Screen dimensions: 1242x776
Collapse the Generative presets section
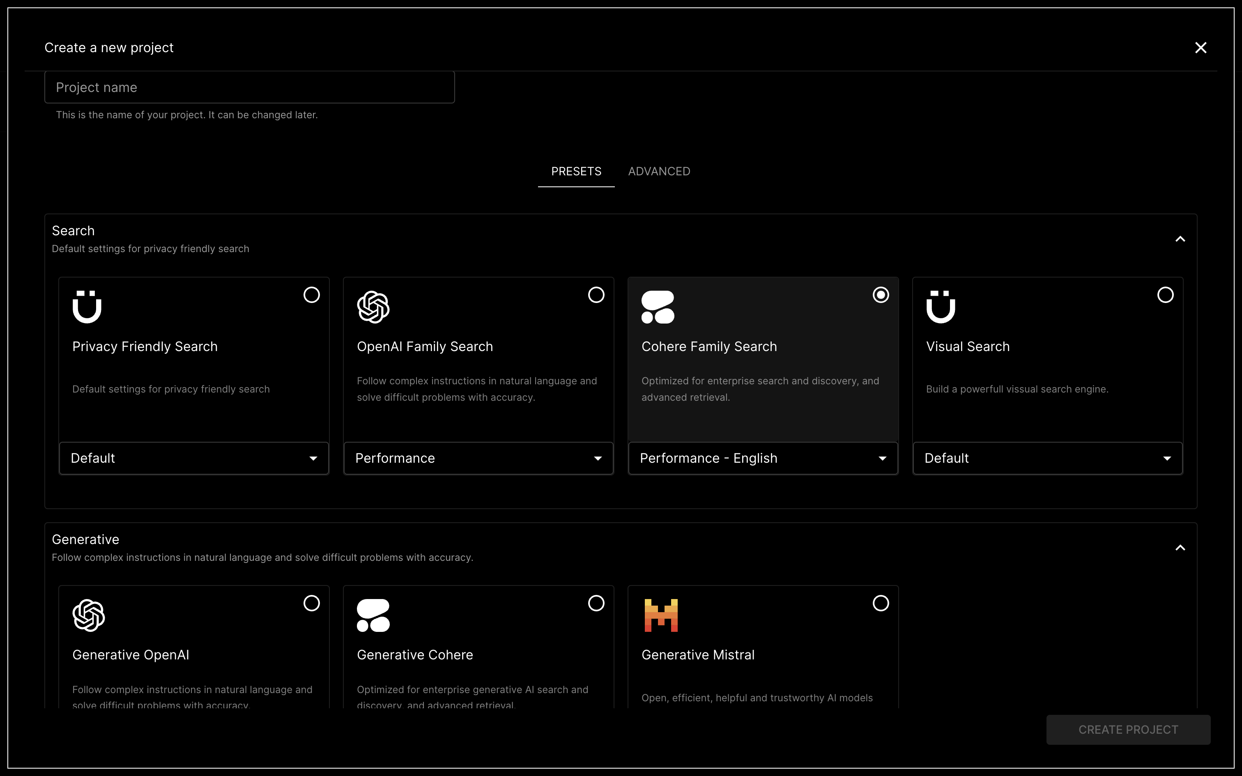[1180, 548]
